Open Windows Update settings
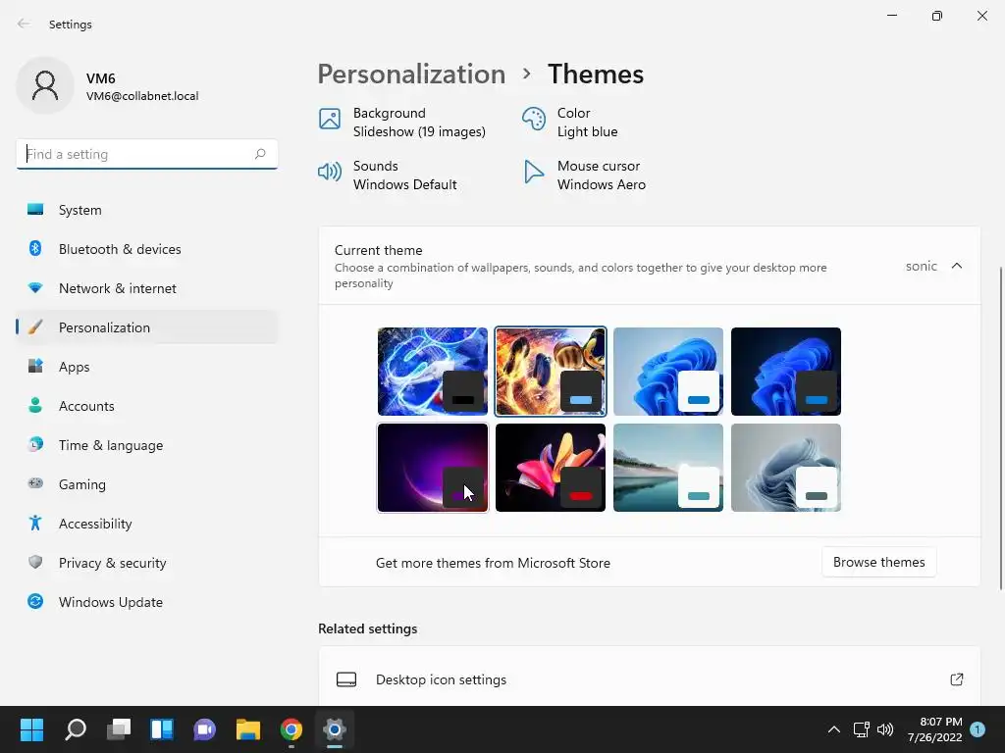This screenshot has width=1005, height=753. click(147, 602)
